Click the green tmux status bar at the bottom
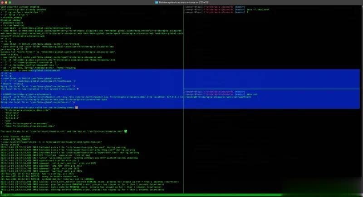 pyautogui.click(x=181, y=195)
